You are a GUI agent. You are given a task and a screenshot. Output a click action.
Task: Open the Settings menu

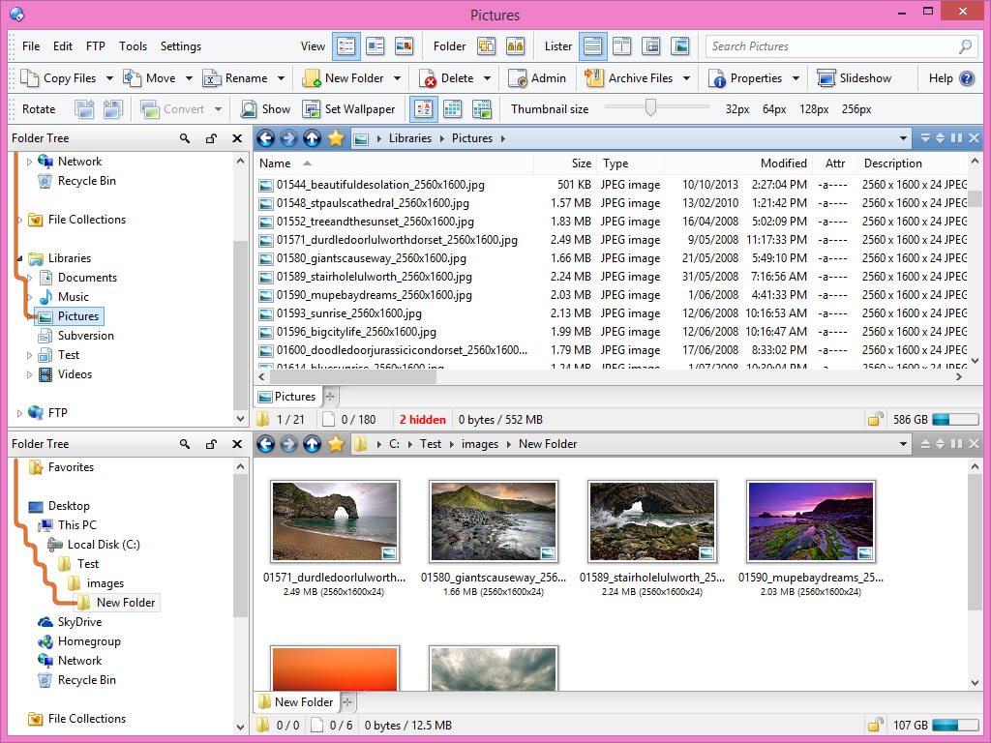[x=181, y=46]
